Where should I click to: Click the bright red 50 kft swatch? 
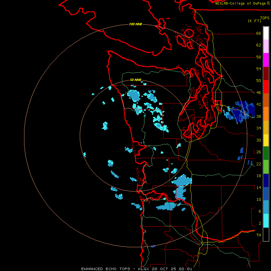(x=266, y=87)
